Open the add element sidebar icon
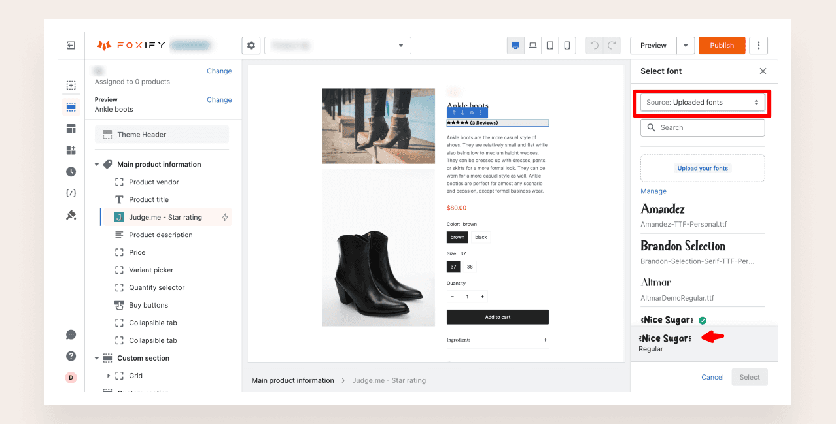836x424 pixels. pyautogui.click(x=71, y=85)
